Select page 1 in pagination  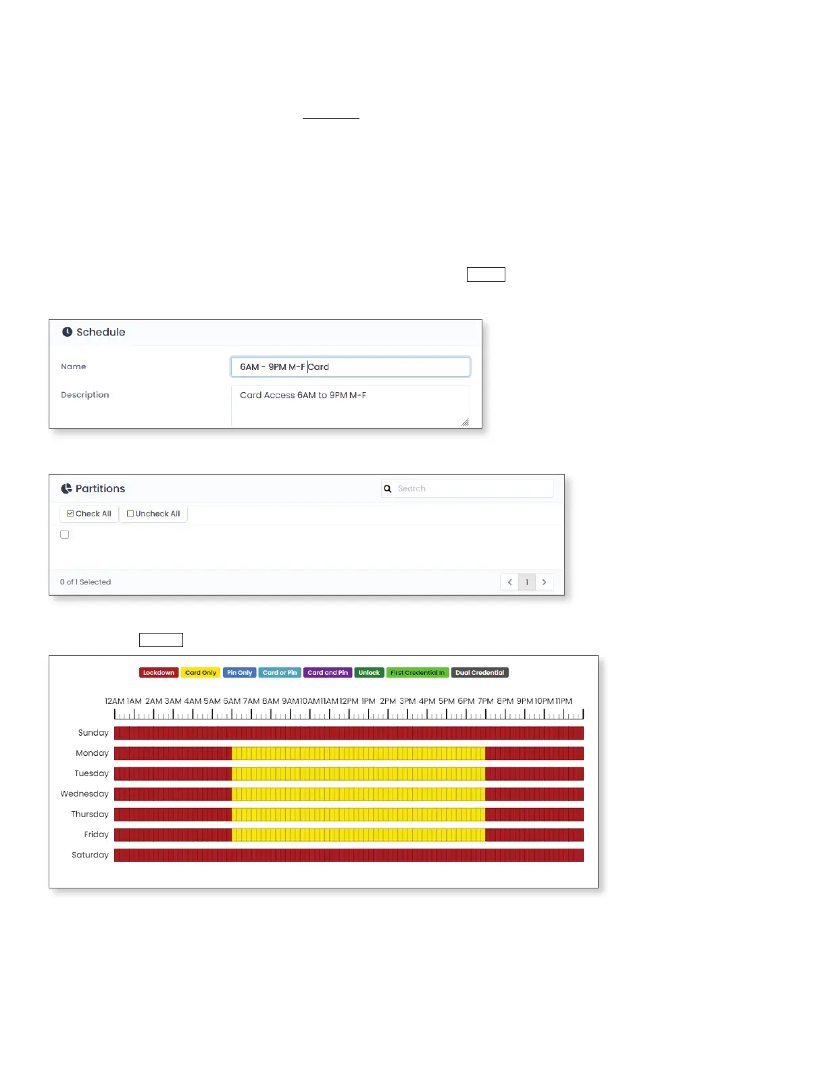pyautogui.click(x=527, y=582)
